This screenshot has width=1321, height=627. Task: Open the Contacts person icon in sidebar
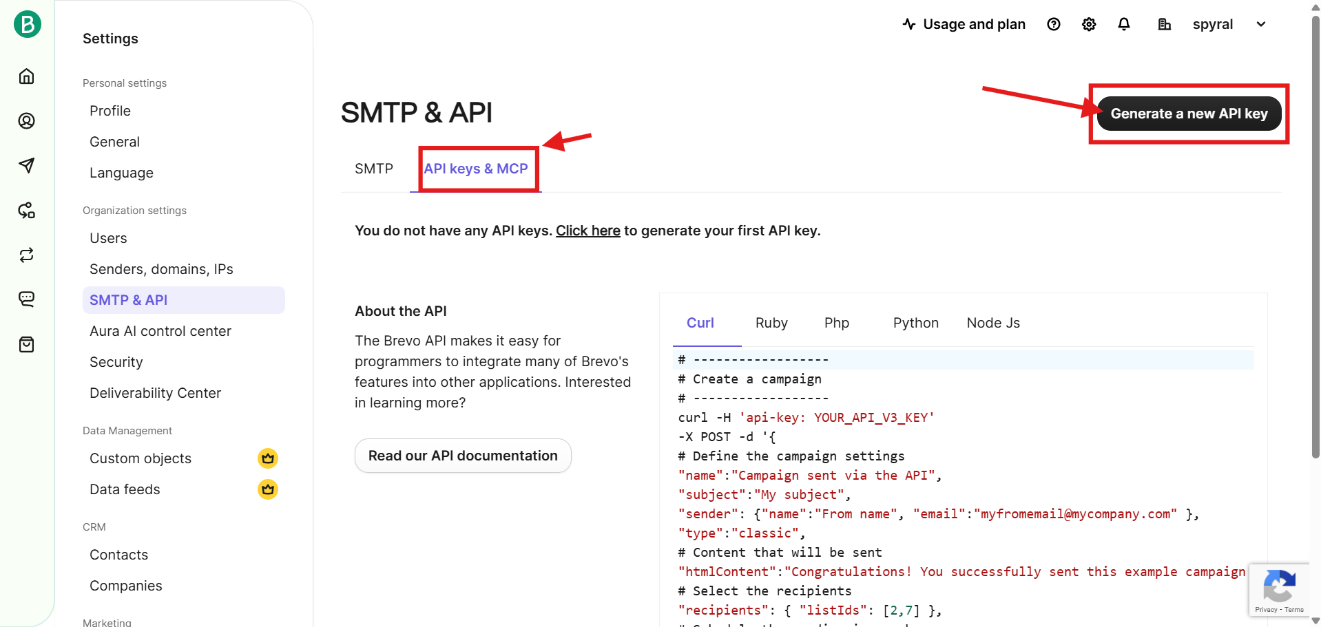(x=26, y=120)
